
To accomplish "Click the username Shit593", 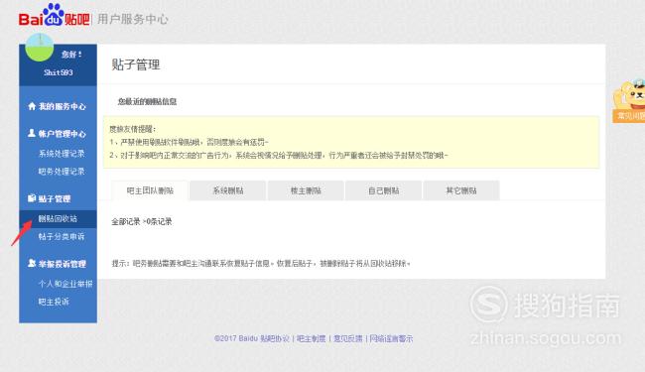I will (x=59, y=72).
